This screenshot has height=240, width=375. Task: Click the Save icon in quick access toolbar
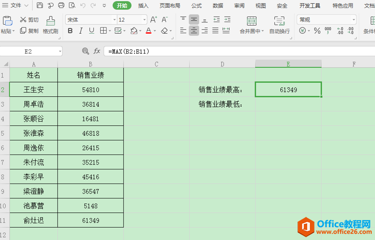point(39,6)
